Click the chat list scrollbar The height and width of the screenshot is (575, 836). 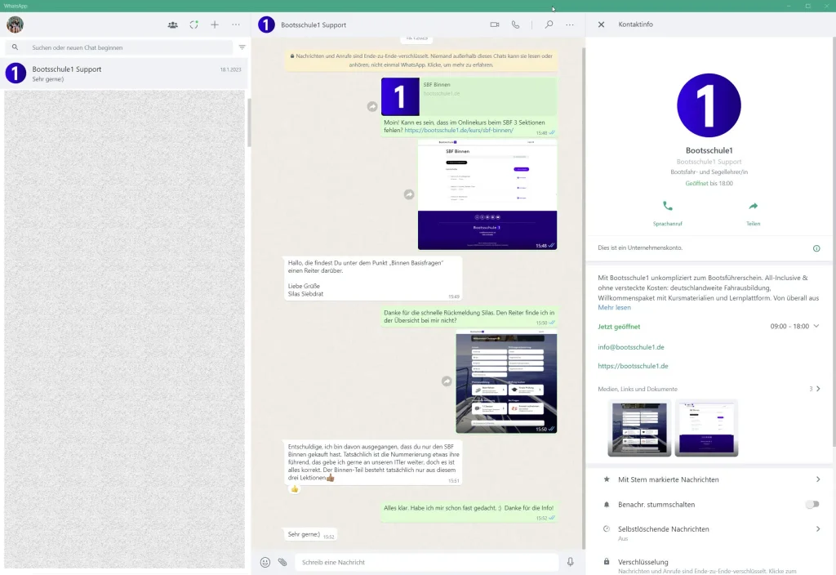click(x=248, y=123)
